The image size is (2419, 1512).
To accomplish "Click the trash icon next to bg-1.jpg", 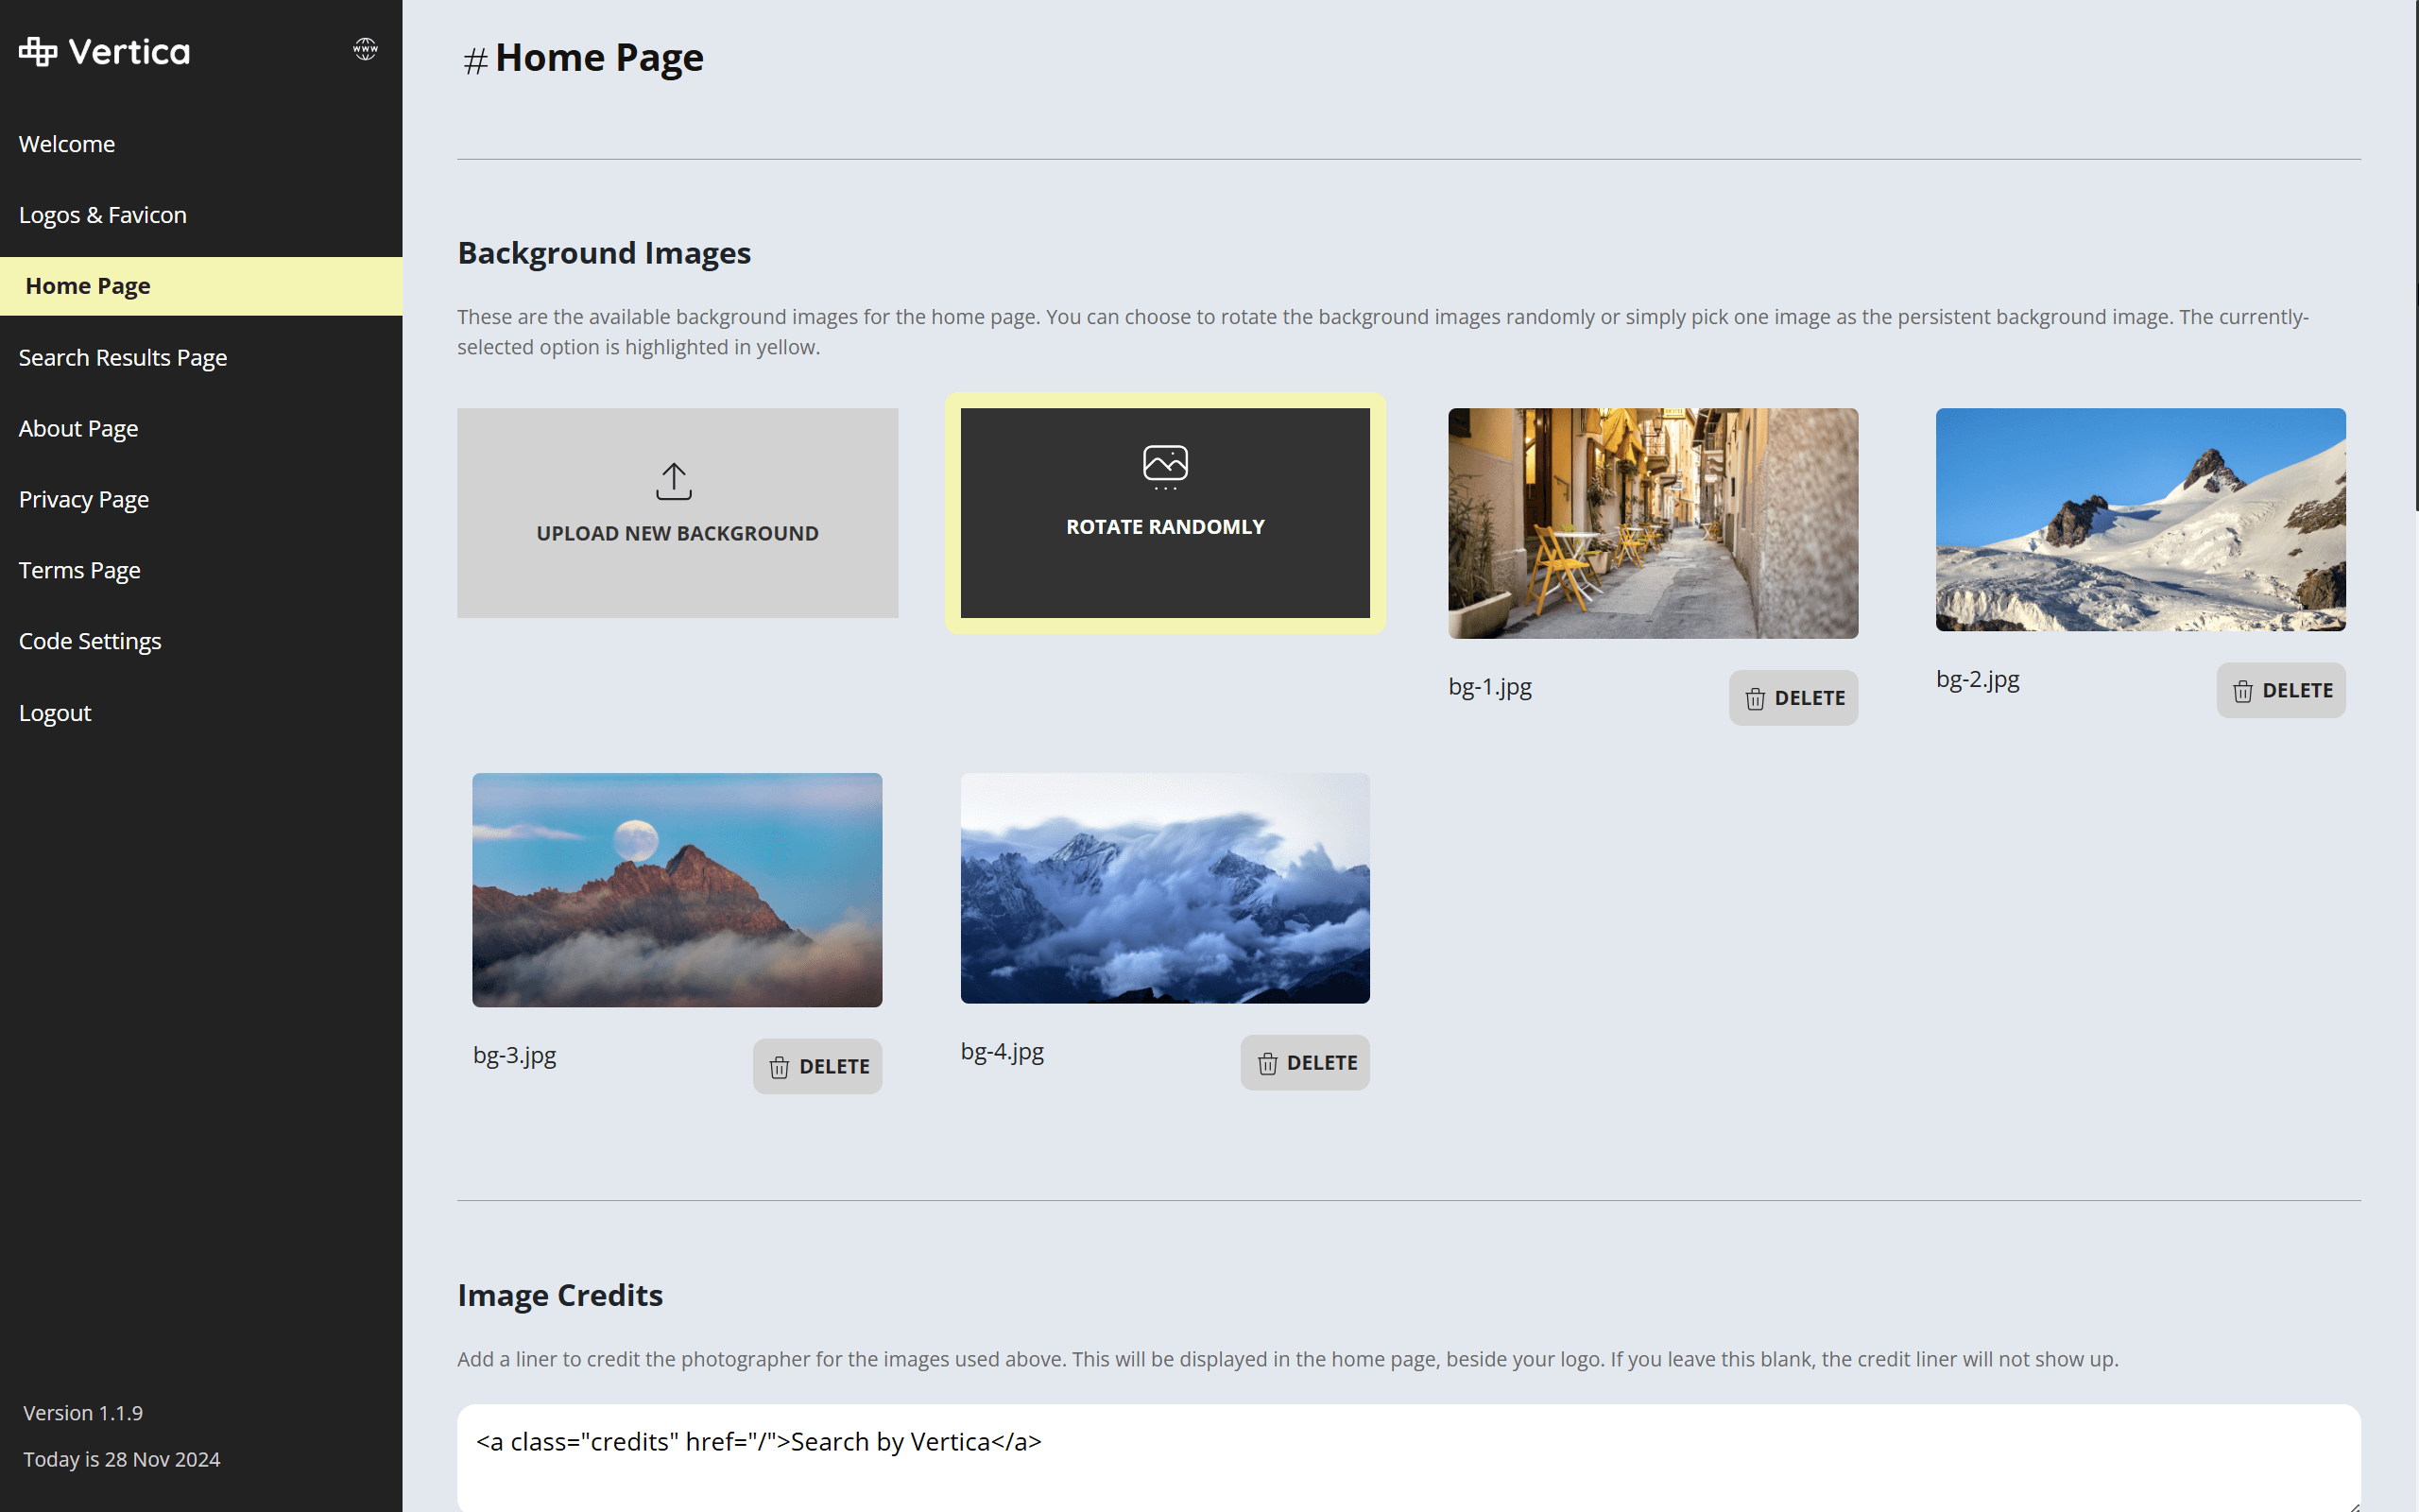I will click(1757, 698).
